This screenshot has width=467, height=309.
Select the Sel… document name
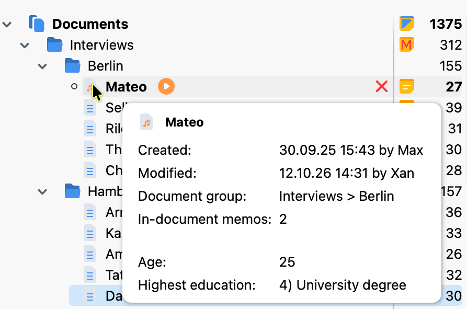click(114, 108)
